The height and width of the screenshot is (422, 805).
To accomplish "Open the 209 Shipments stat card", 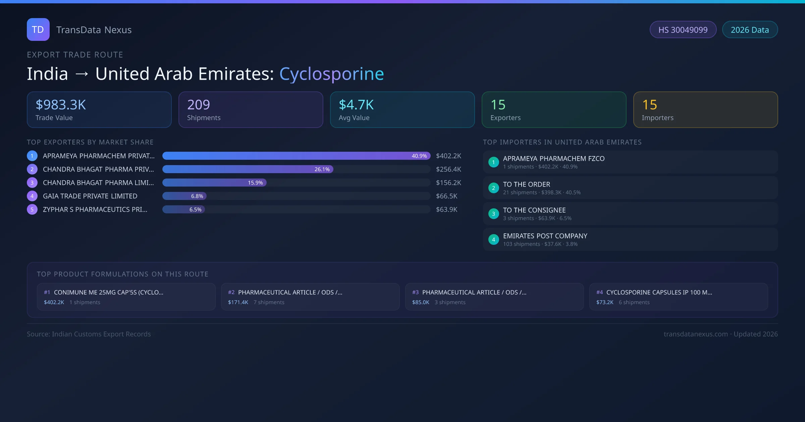I will (x=251, y=110).
